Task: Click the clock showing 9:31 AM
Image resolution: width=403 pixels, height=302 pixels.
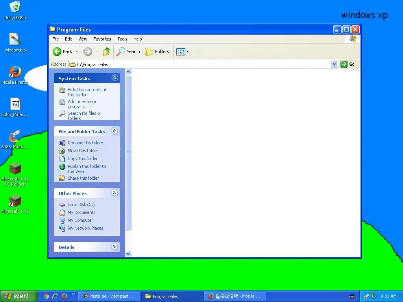Action: pyautogui.click(x=388, y=296)
